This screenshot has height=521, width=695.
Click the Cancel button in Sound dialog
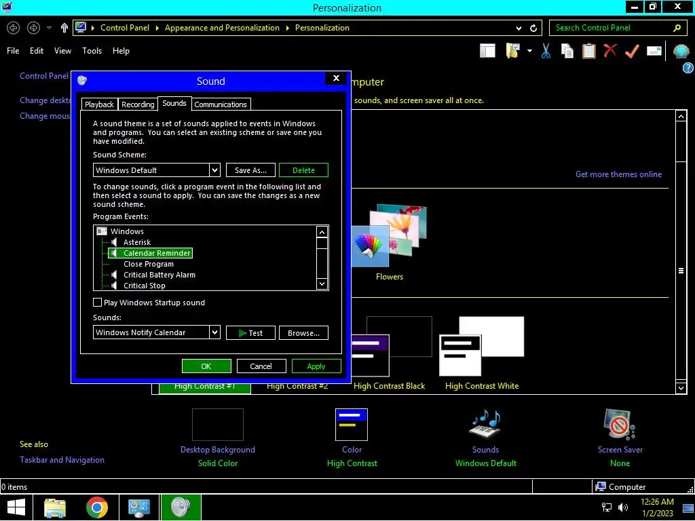point(261,366)
